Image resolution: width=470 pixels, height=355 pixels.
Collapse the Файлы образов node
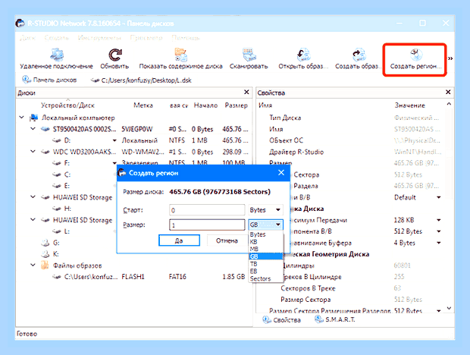click(x=33, y=265)
